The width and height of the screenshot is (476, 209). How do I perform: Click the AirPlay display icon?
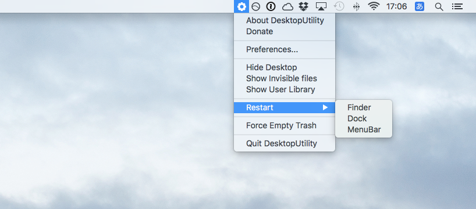(x=321, y=6)
